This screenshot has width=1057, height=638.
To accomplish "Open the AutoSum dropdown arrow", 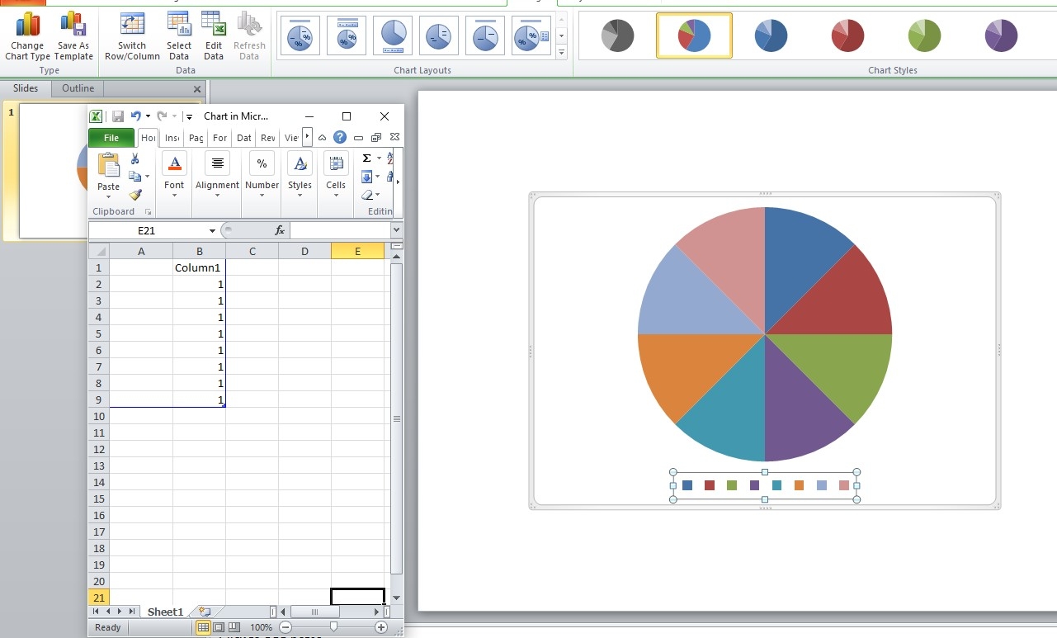I will click(379, 158).
